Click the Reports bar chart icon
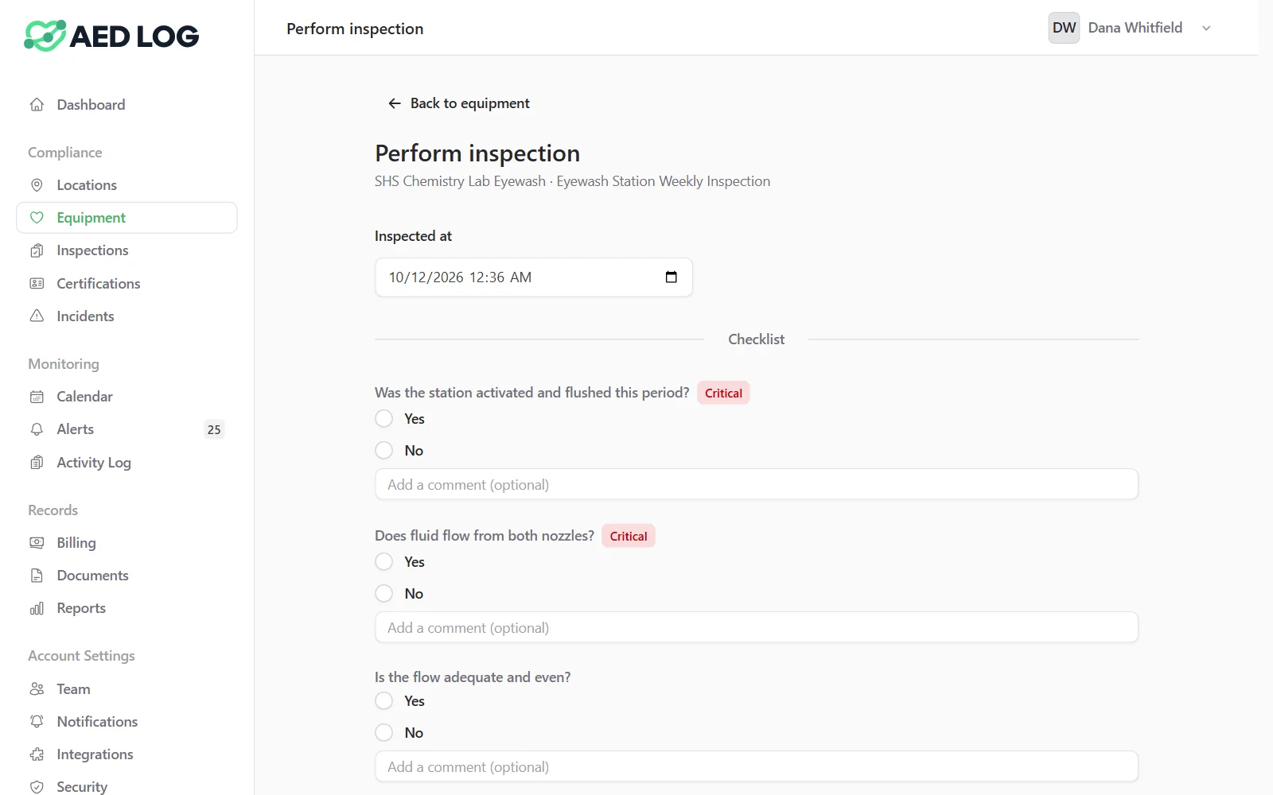Image resolution: width=1273 pixels, height=795 pixels. [x=37, y=608]
